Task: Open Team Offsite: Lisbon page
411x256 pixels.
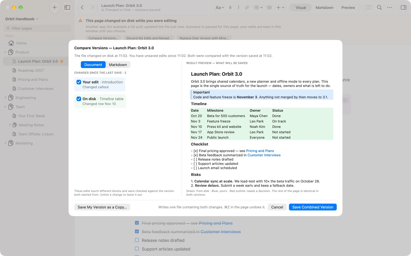Action: click(x=36, y=134)
